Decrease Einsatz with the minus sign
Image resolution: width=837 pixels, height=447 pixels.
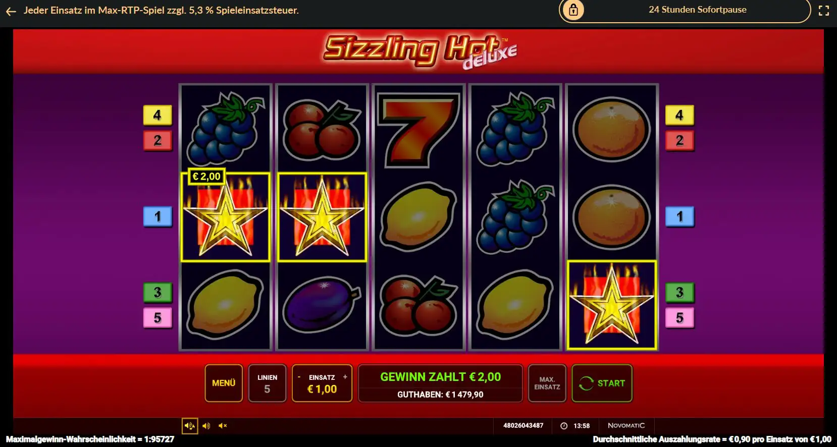pos(299,377)
